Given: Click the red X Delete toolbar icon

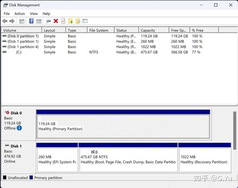Looking at the screenshot, I should click(x=56, y=21).
